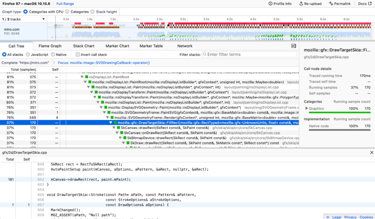Switch to the Call Tree tab
The width and height of the screenshot is (375, 219).
tap(16, 46)
